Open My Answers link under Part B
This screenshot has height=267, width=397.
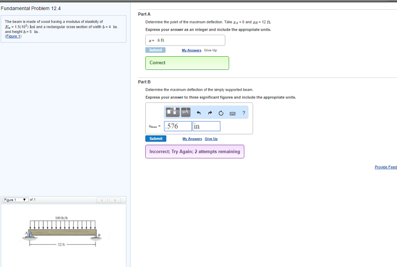coord(192,139)
